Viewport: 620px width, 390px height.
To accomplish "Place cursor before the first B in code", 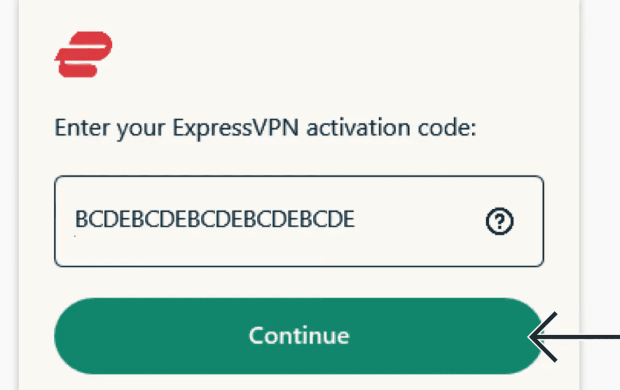I will coord(75,219).
